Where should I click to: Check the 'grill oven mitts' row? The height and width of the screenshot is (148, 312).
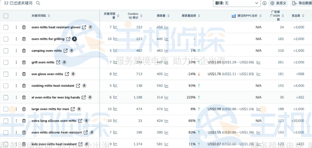point(6,62)
